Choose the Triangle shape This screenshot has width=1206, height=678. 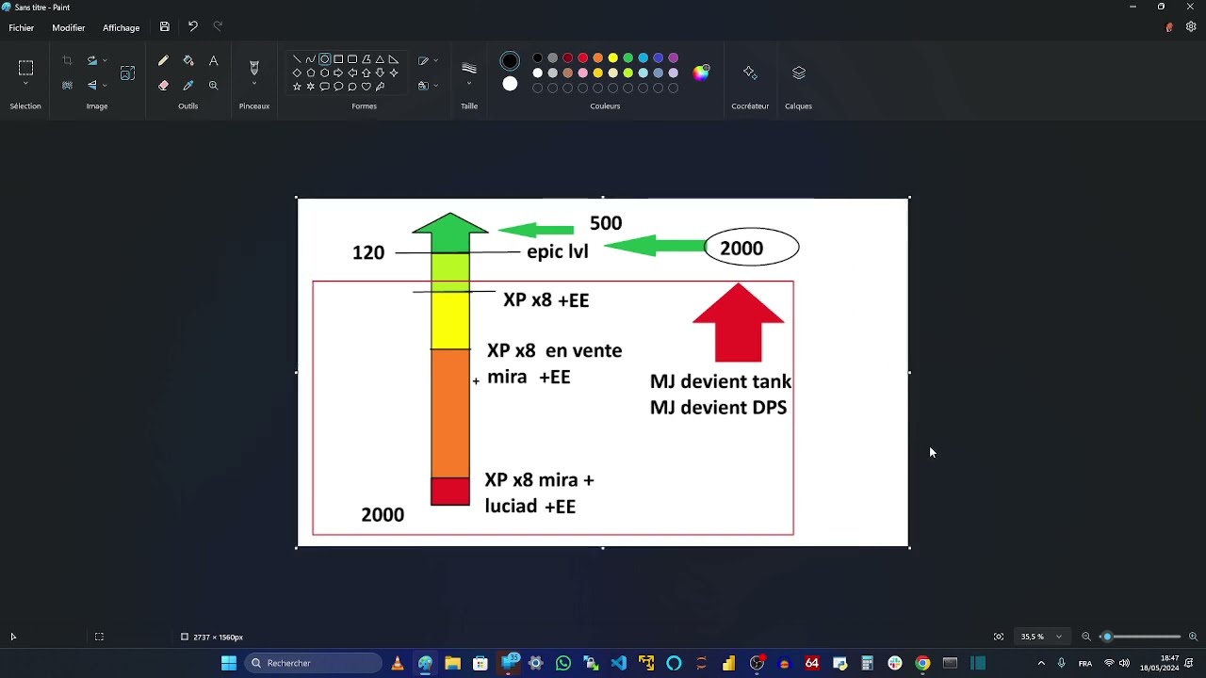click(380, 59)
